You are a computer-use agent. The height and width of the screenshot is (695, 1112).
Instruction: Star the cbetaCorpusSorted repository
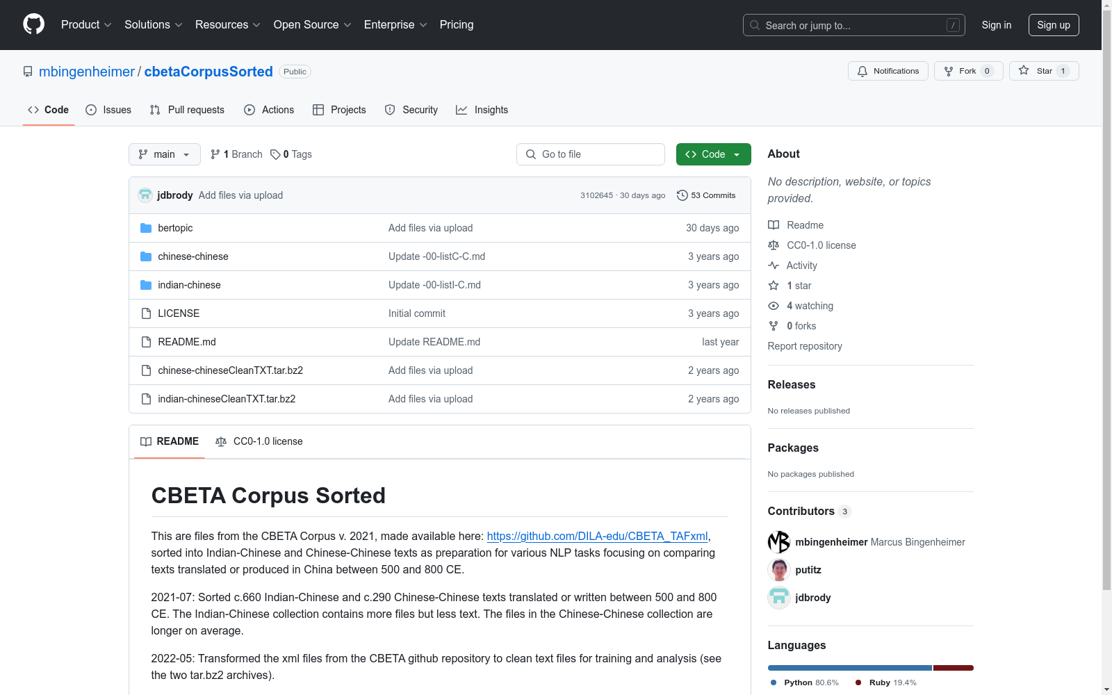tap(1044, 71)
